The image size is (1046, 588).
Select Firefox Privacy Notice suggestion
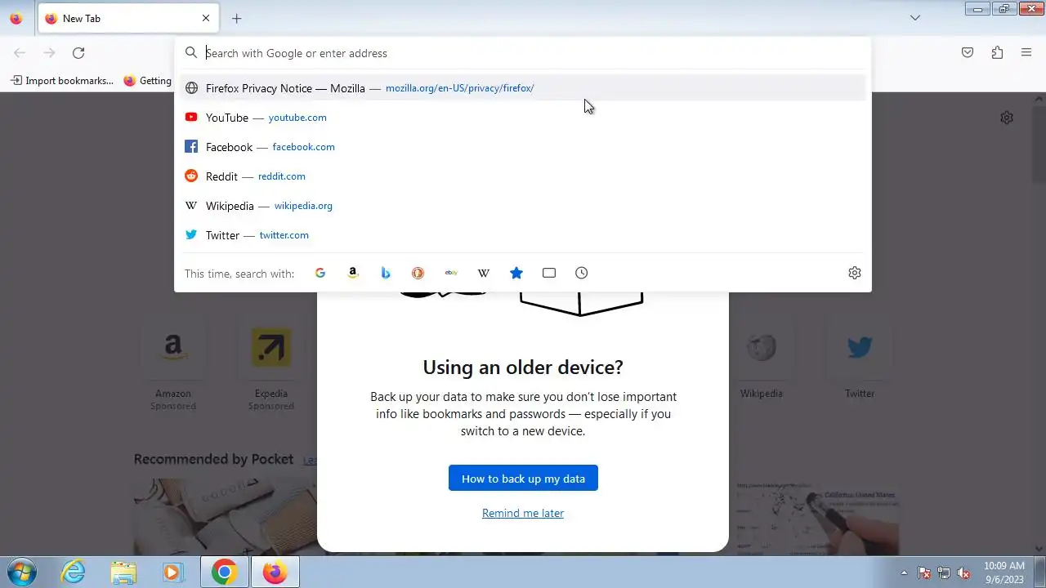click(x=523, y=88)
